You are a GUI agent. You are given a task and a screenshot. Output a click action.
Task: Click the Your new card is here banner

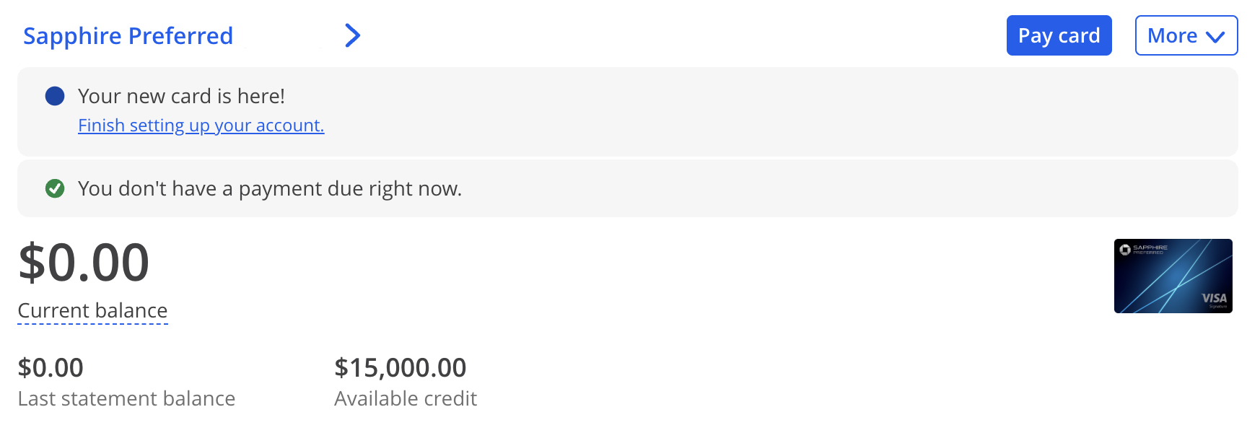[x=628, y=112]
